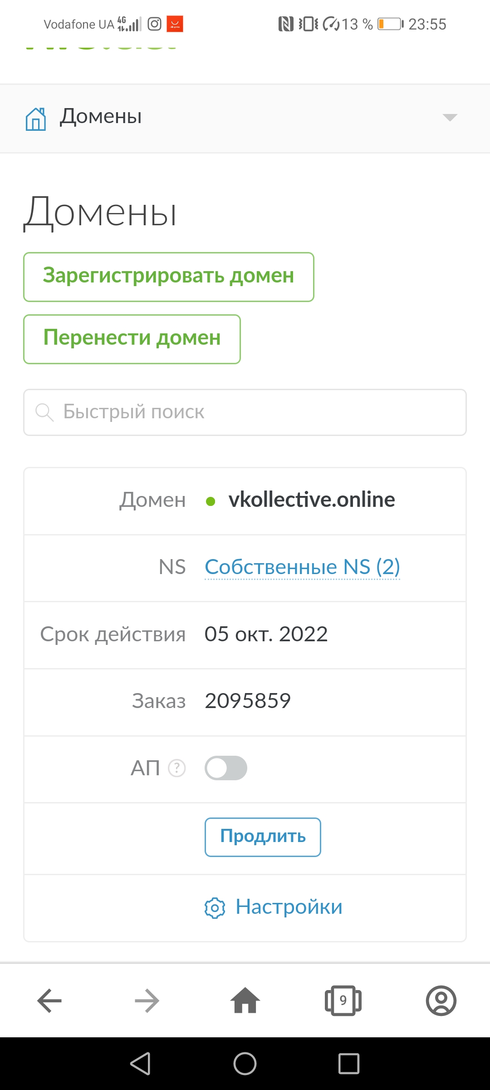Open the browser profile account icon

click(441, 1001)
